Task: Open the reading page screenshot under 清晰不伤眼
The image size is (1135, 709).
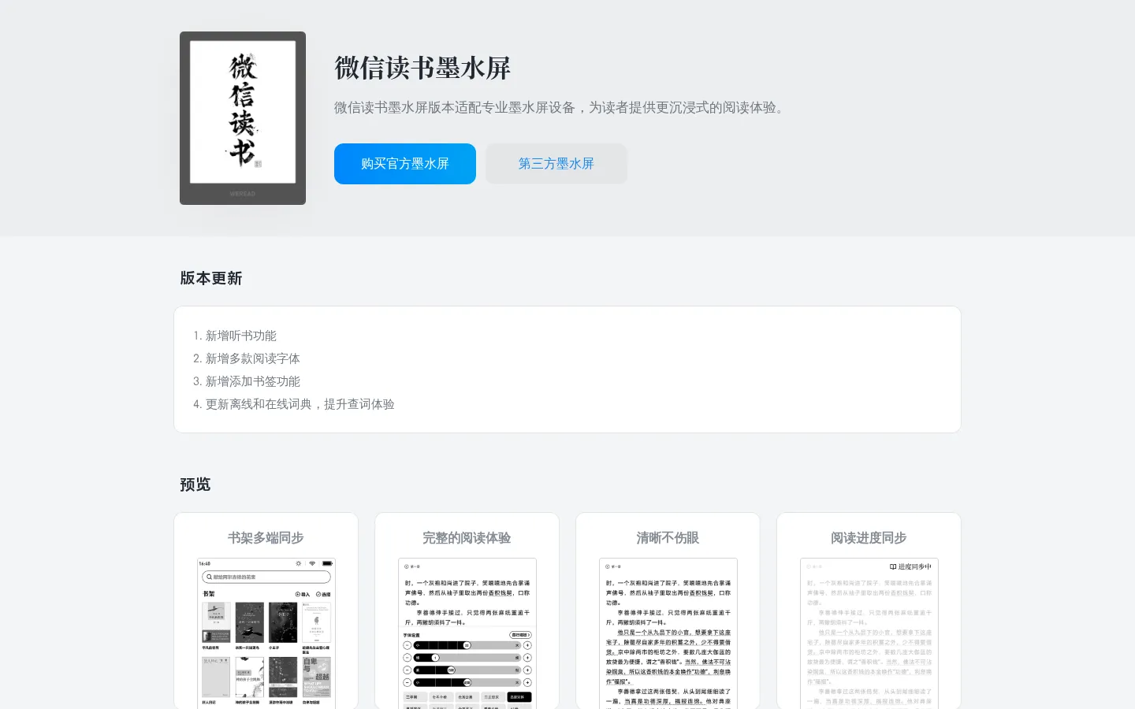Action: (x=668, y=633)
